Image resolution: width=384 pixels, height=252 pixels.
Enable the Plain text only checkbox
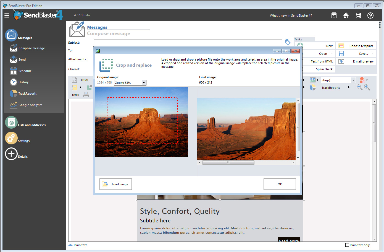pyautogui.click(x=347, y=245)
